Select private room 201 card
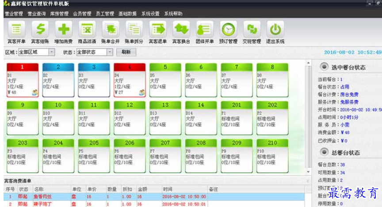This screenshot has width=382, height=207. [237, 118]
